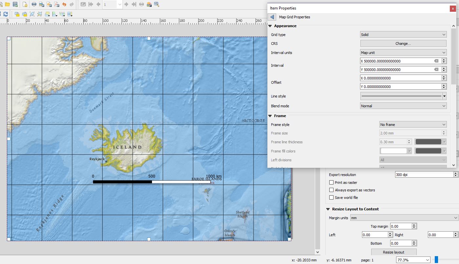Collapse the Frame section
Viewport: 459px width, 264px height.
270,116
